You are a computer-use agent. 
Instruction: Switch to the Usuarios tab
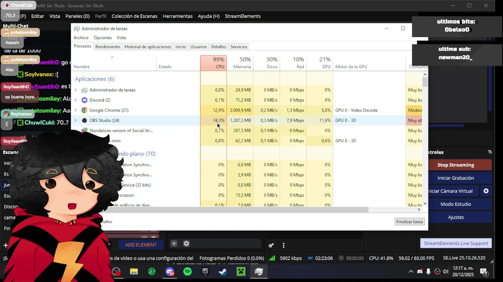click(198, 47)
